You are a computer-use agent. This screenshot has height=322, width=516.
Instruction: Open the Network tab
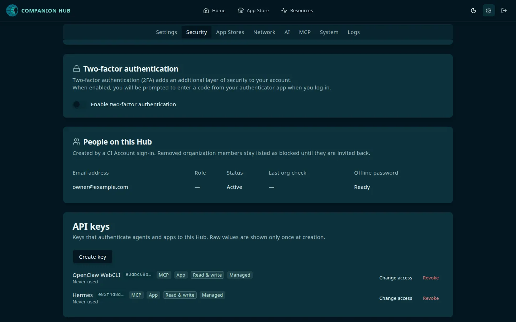(264, 32)
